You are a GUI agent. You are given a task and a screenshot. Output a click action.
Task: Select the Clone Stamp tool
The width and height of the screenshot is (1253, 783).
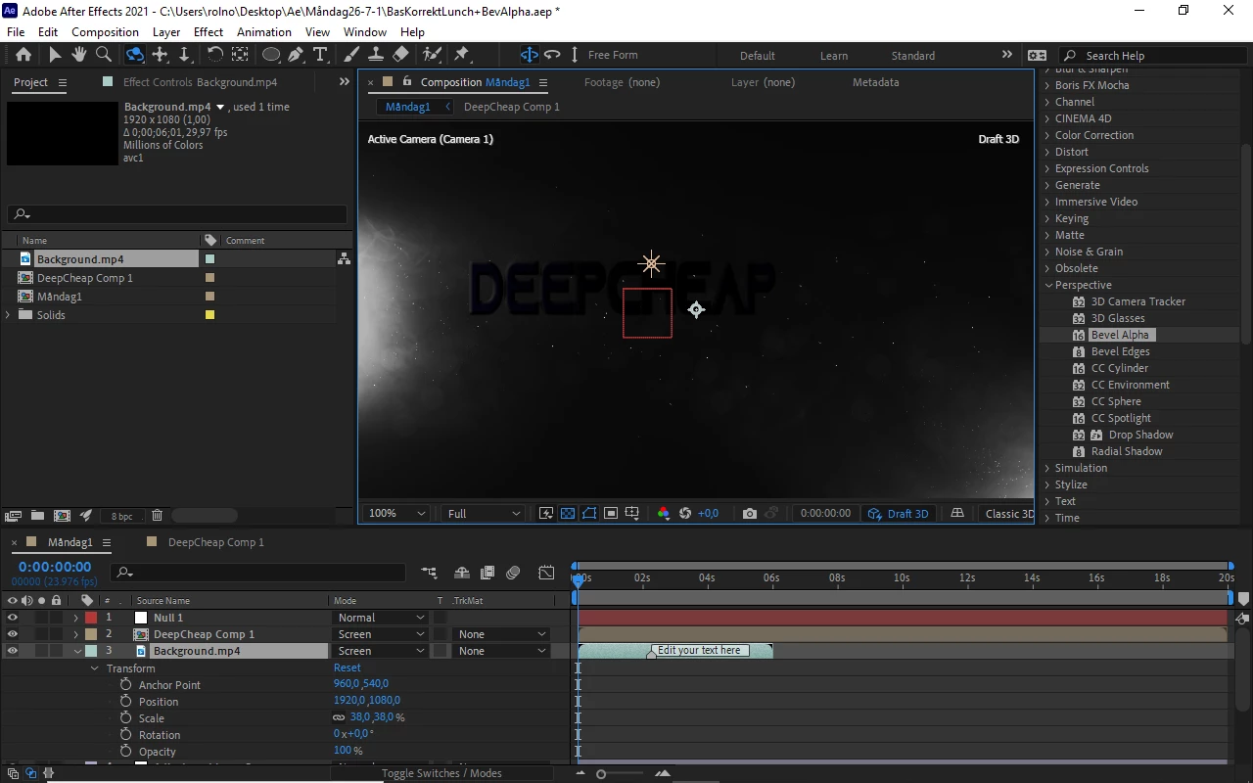pyautogui.click(x=377, y=55)
